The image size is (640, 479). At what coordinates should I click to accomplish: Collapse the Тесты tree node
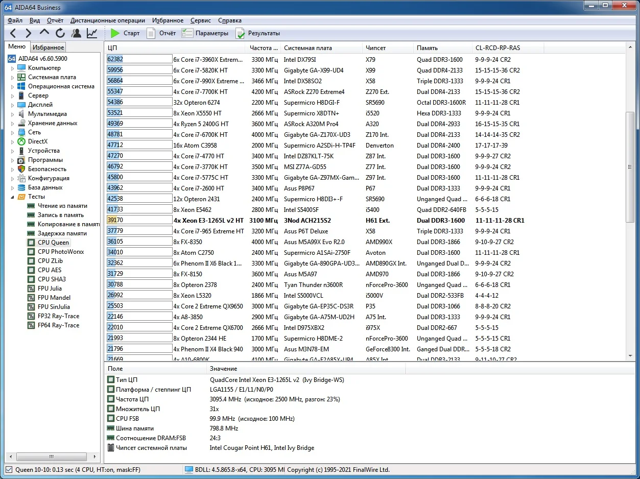13,197
